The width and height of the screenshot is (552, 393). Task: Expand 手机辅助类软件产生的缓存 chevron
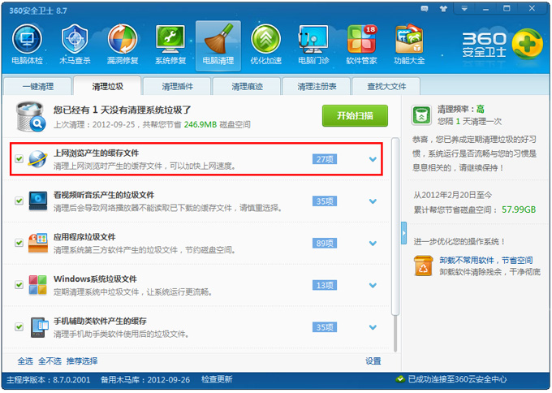coord(373,327)
